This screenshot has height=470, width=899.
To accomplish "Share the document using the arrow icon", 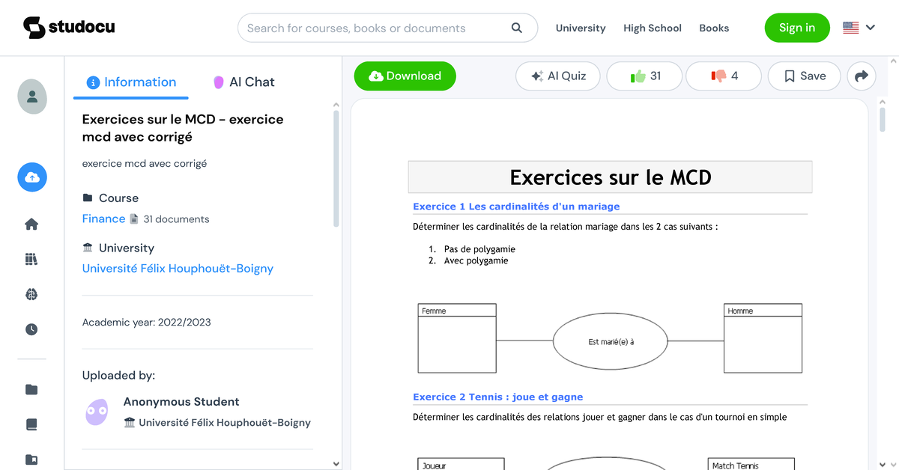I will [x=861, y=76].
